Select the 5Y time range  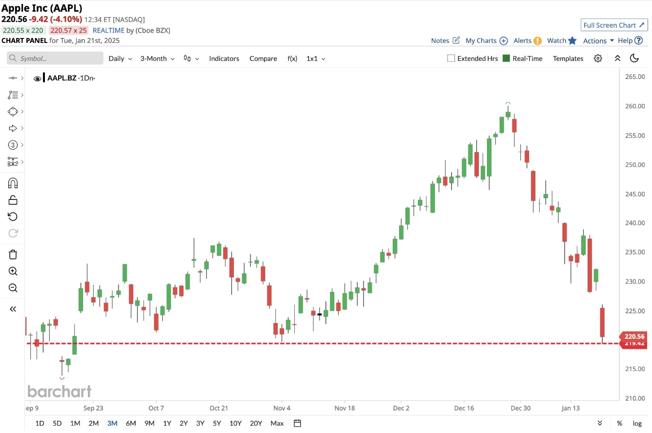point(217,423)
